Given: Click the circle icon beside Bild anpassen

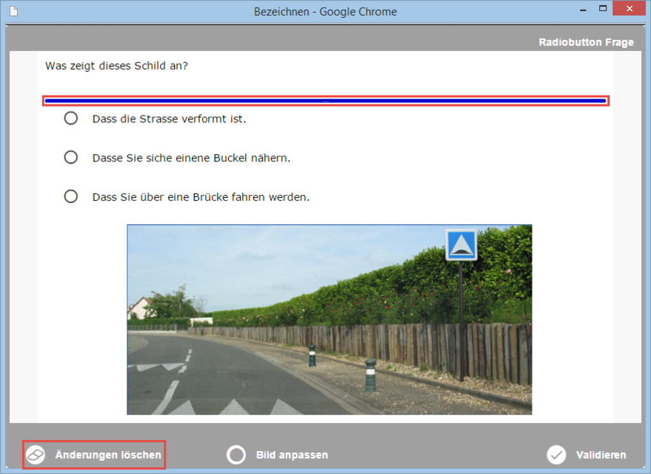Looking at the screenshot, I should tap(236, 455).
